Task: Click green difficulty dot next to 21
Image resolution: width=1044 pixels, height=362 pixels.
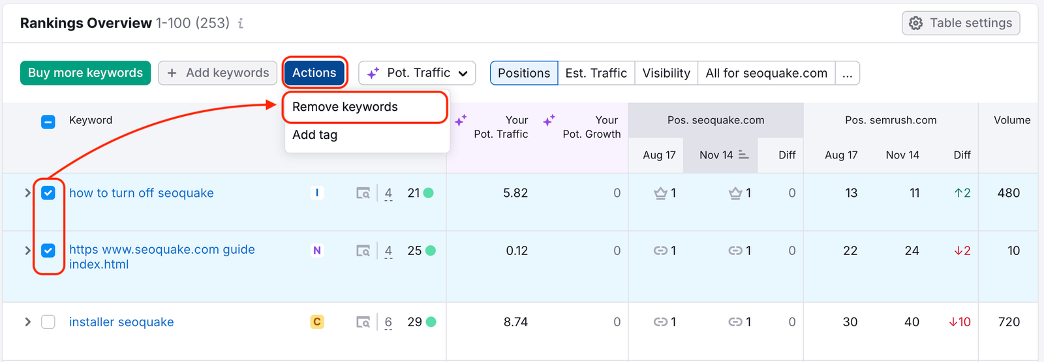Action: [x=429, y=193]
